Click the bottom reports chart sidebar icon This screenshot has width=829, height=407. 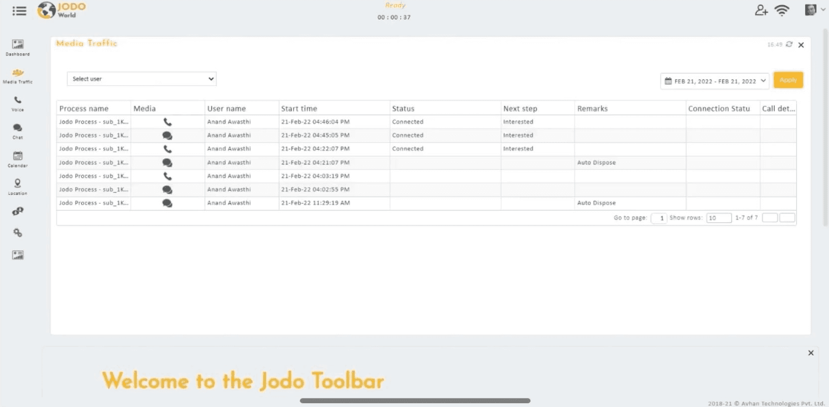click(18, 255)
